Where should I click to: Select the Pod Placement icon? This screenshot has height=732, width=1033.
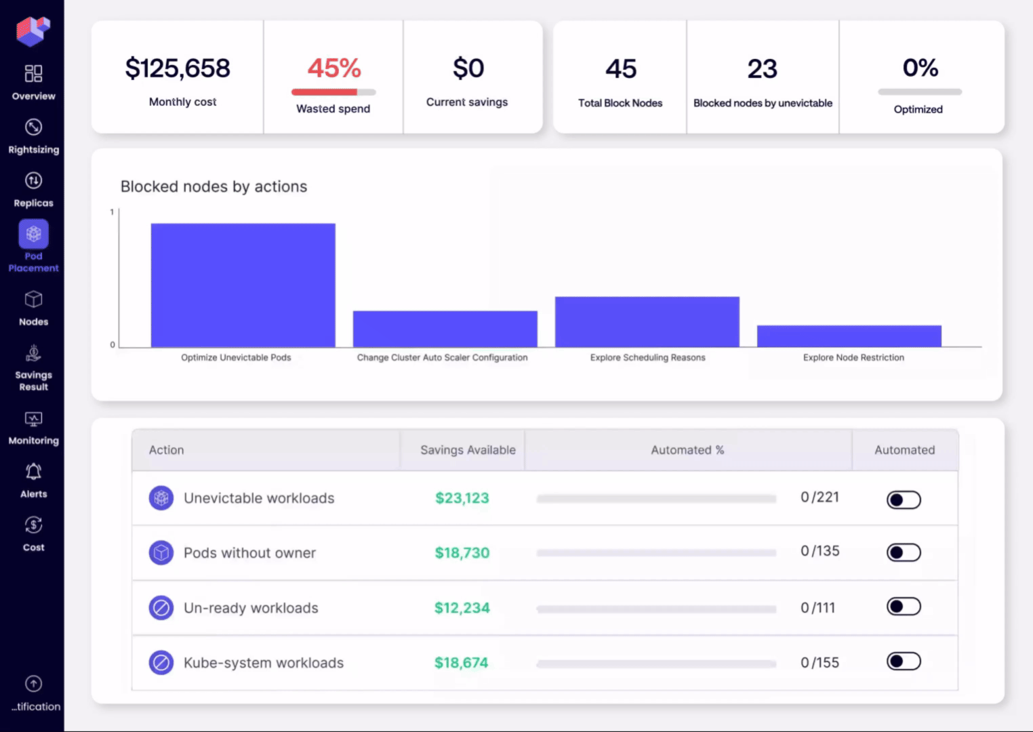[x=33, y=234]
